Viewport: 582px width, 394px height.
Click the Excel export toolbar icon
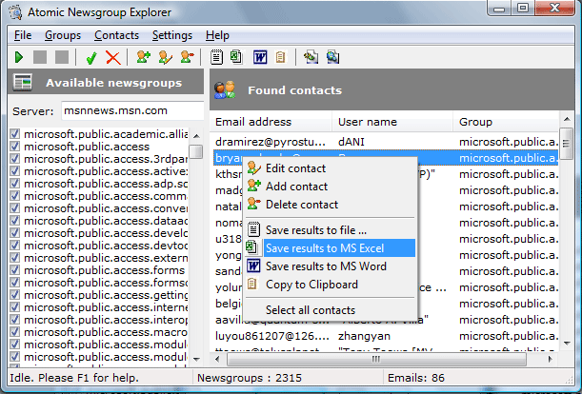[236, 57]
